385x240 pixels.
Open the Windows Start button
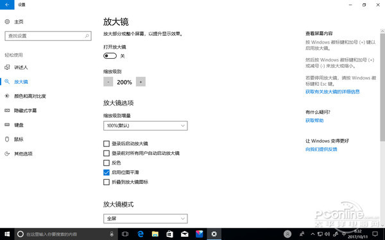[7, 234]
